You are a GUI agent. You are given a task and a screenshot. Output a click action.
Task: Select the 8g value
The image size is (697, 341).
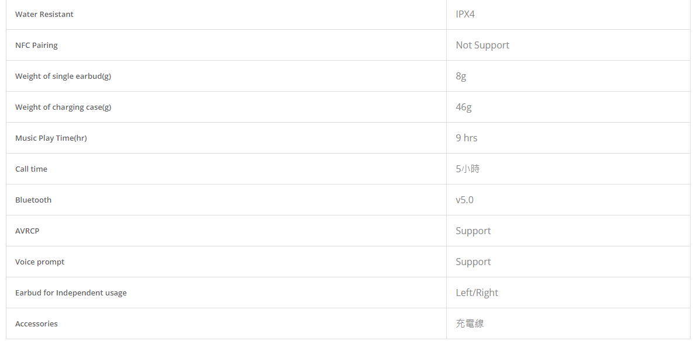pyautogui.click(x=461, y=76)
